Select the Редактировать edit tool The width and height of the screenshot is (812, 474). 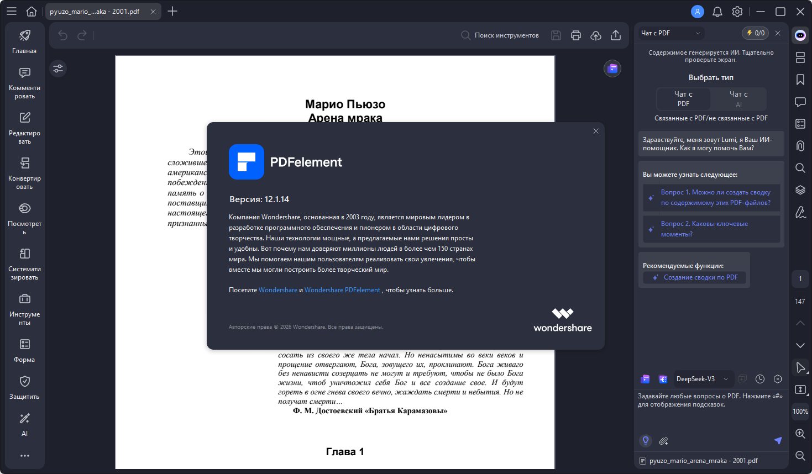click(x=24, y=128)
